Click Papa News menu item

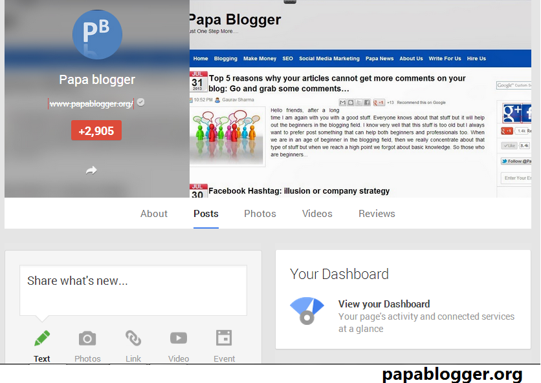coord(379,59)
